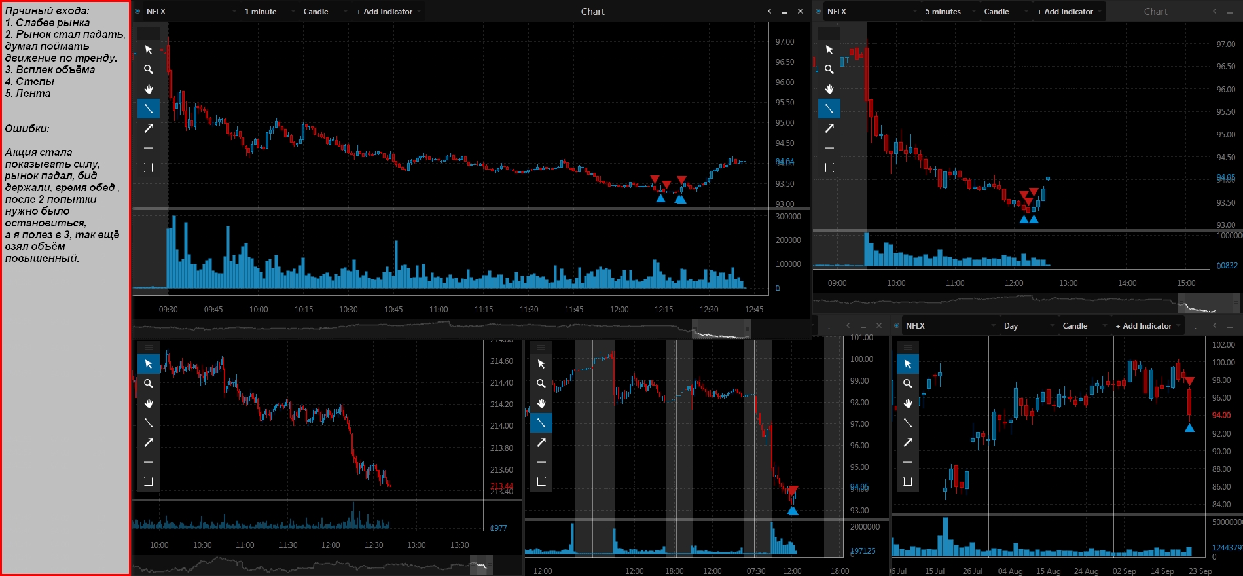Open the hamburger menu above bottom-middle chart tools
The width and height of the screenshot is (1243, 576).
point(541,347)
